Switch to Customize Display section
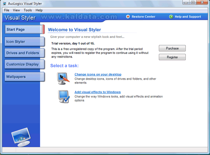The width and height of the screenshot is (210, 155). [x=25, y=64]
